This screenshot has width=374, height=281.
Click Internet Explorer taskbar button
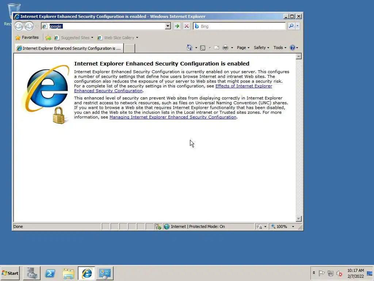click(x=86, y=273)
